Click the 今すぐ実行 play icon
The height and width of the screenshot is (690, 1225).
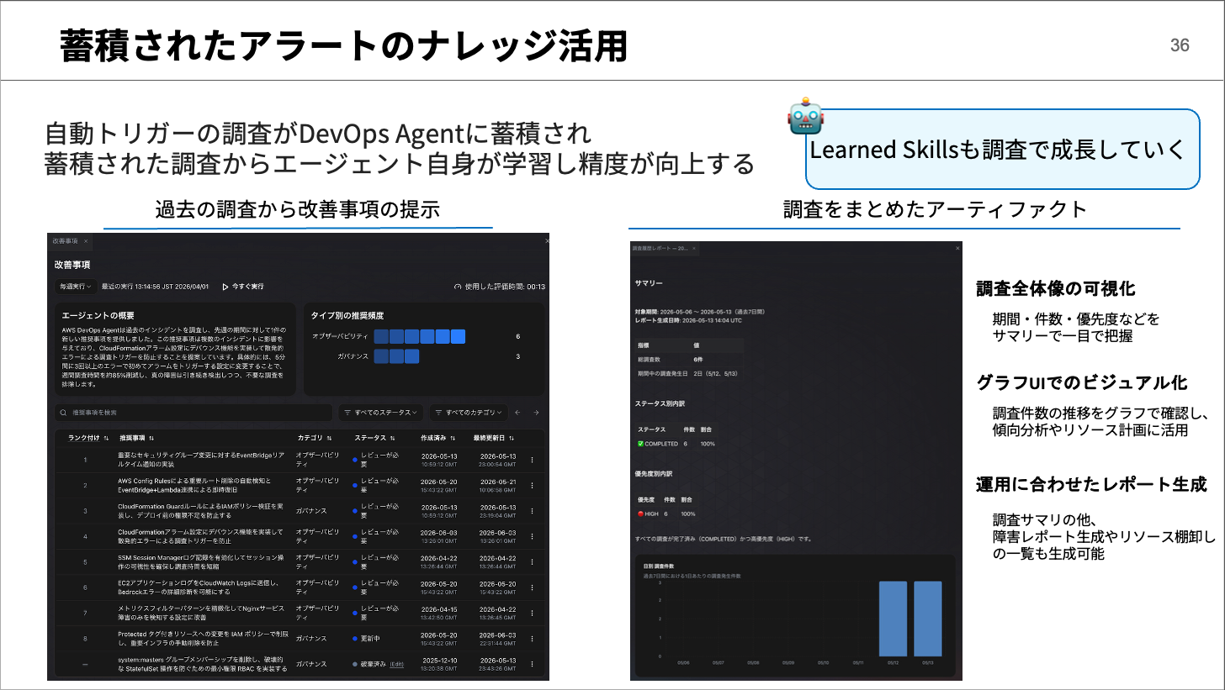[225, 287]
